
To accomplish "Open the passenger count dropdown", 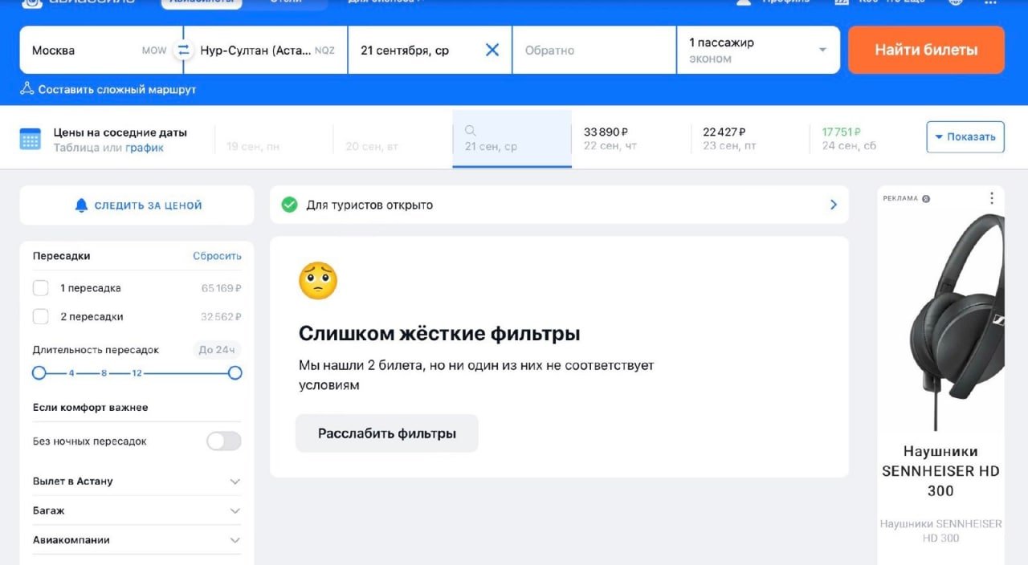I will pyautogui.click(x=758, y=50).
